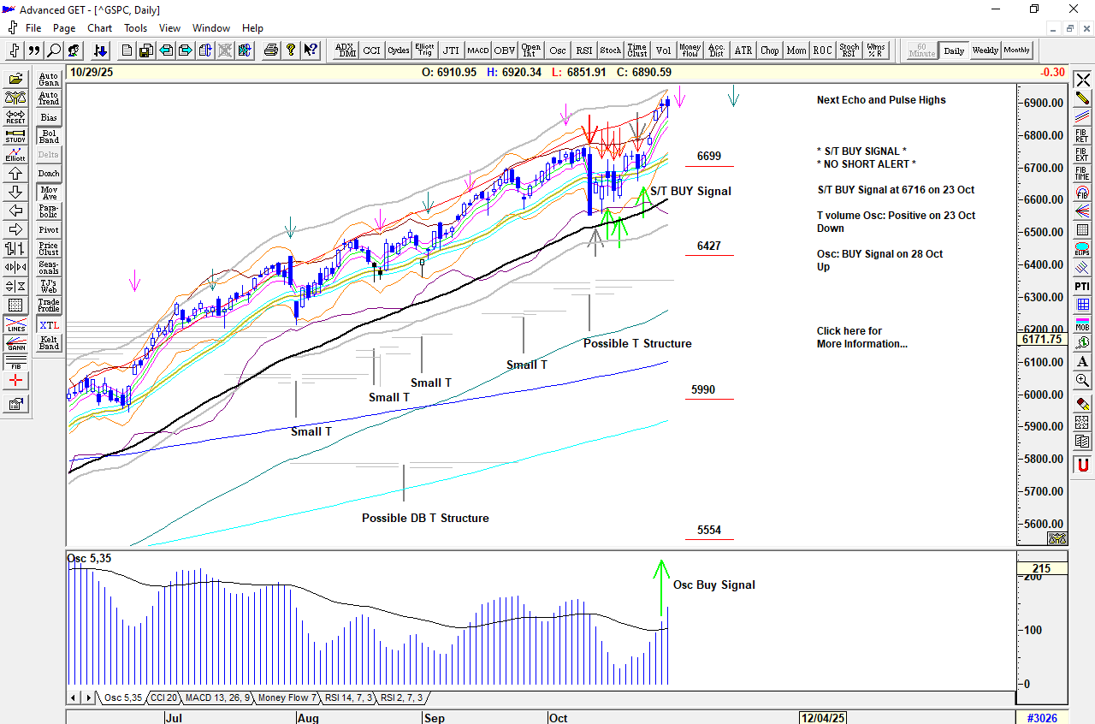Switch chart to Weekly timeframe
The width and height of the screenshot is (1095, 724).
click(x=985, y=50)
